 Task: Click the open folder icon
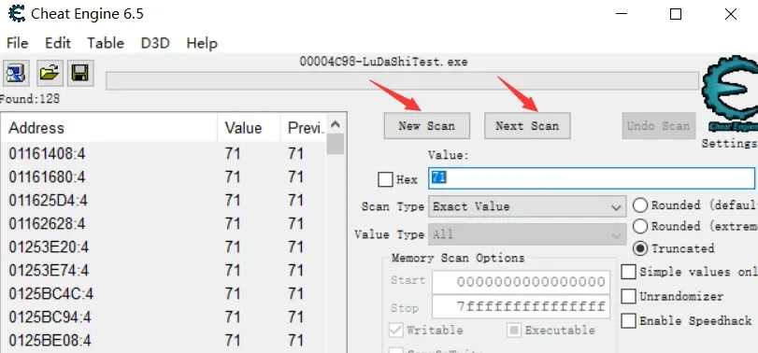click(49, 74)
